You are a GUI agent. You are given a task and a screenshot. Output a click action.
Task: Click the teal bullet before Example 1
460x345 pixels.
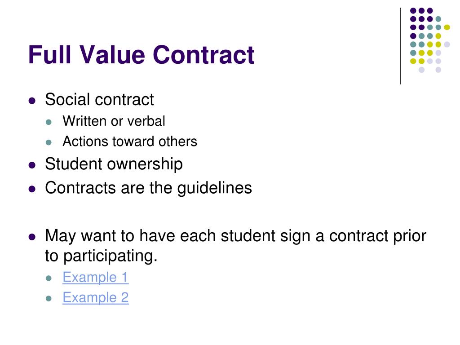49,279
